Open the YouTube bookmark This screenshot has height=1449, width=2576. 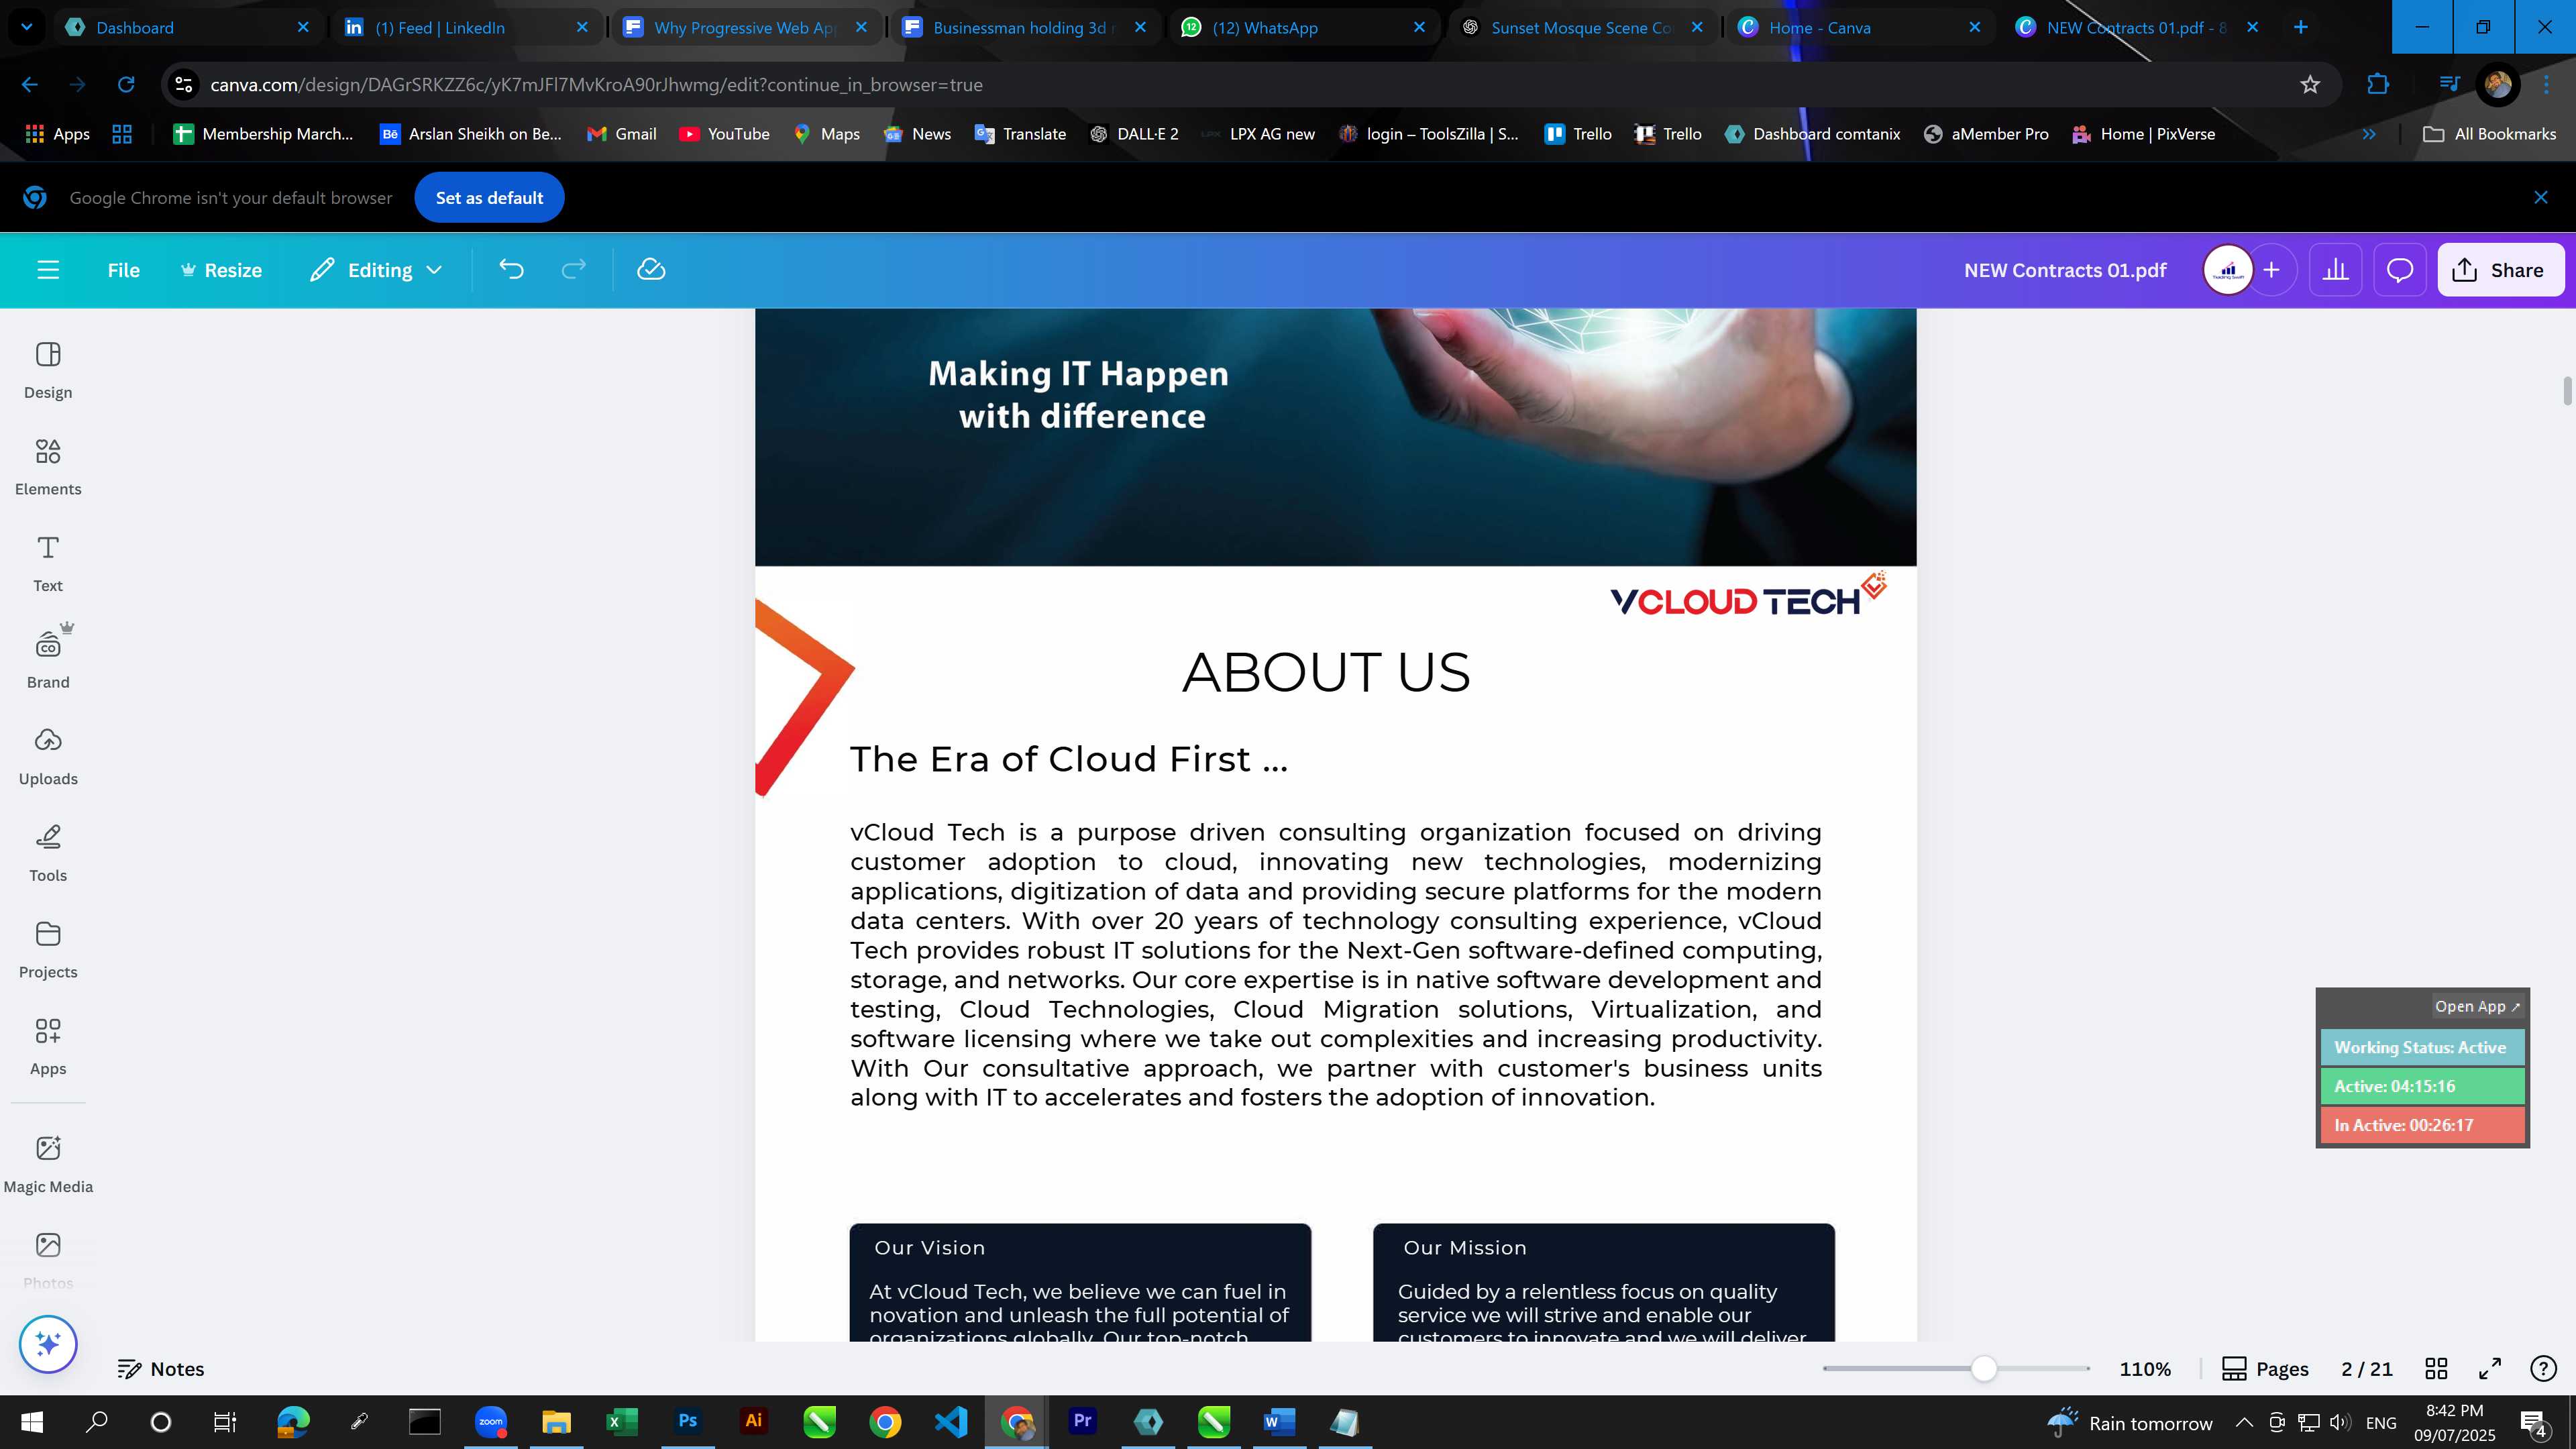[725, 134]
